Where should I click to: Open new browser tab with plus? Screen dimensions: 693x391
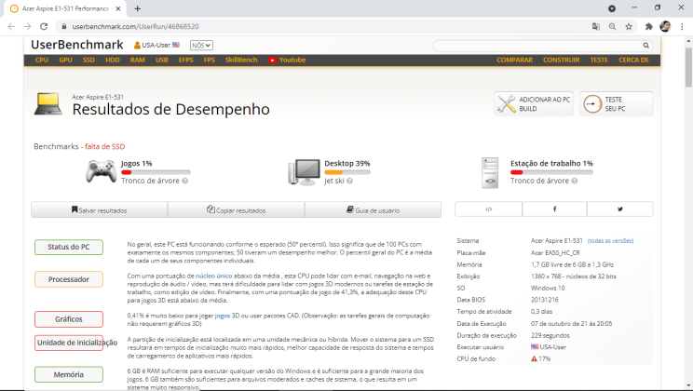point(138,8)
